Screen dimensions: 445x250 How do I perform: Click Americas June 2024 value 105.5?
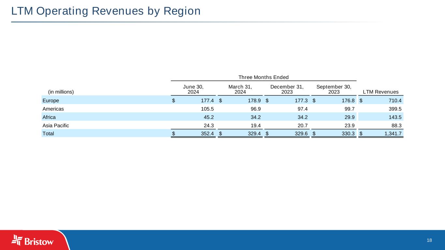click(x=206, y=109)
